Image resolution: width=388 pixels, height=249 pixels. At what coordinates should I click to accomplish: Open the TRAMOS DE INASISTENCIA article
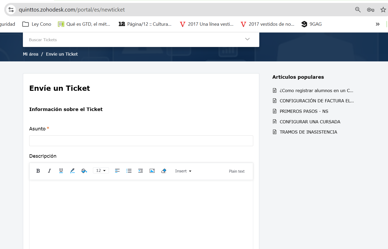(x=308, y=132)
